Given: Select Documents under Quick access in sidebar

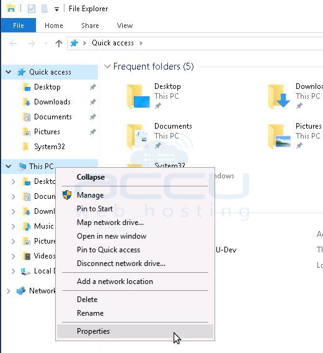Looking at the screenshot, I should pyautogui.click(x=53, y=117).
